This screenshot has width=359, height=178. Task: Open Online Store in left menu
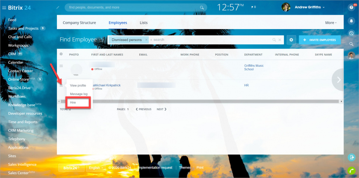pos(19,79)
